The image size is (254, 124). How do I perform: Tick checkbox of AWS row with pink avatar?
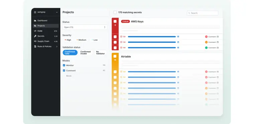click(115, 37)
